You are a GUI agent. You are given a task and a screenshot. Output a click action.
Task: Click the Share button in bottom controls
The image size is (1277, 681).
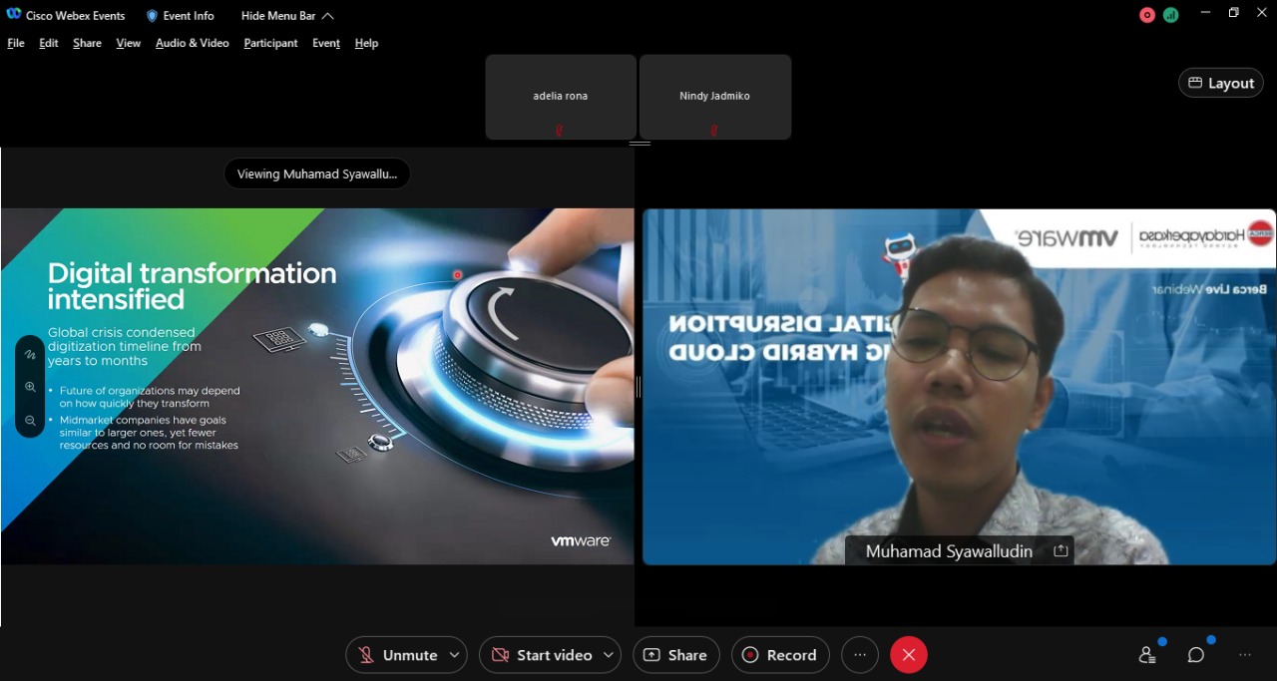[x=676, y=655]
